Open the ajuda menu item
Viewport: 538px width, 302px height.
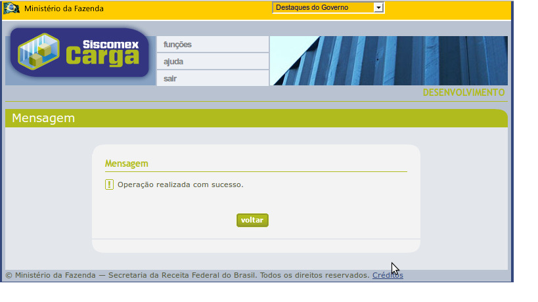click(x=213, y=61)
